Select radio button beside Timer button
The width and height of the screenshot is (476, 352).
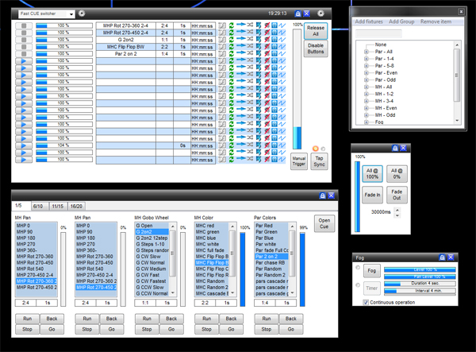358,285
